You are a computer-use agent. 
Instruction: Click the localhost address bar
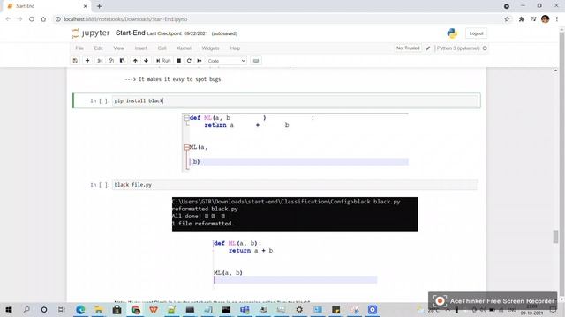[x=277, y=19]
